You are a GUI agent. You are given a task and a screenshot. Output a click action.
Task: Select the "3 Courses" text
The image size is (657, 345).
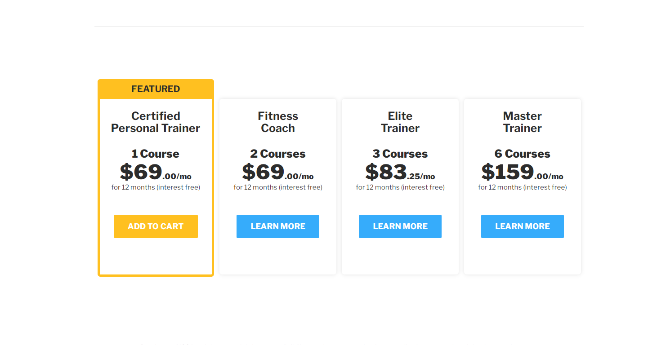click(400, 154)
